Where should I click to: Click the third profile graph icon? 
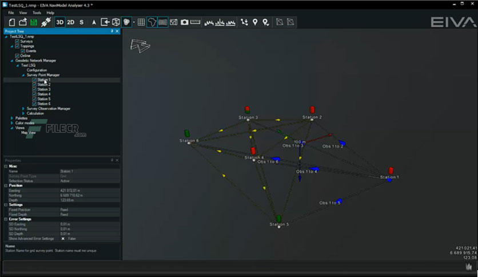(231, 22)
